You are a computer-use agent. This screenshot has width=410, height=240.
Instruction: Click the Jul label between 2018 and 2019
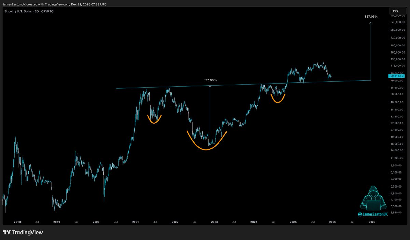[37, 222]
